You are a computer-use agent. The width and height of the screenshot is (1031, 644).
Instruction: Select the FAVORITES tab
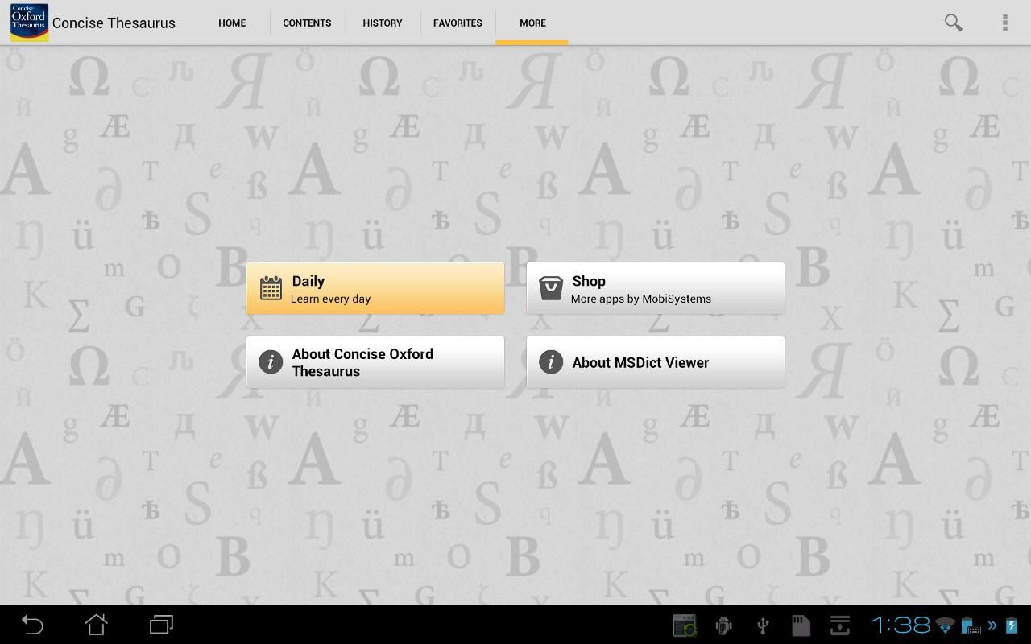(458, 23)
